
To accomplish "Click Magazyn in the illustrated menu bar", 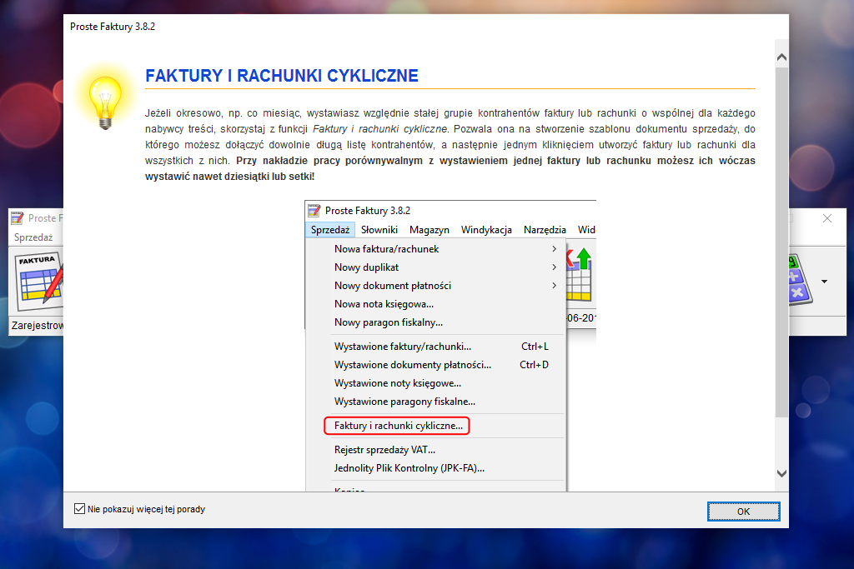I will coord(430,230).
